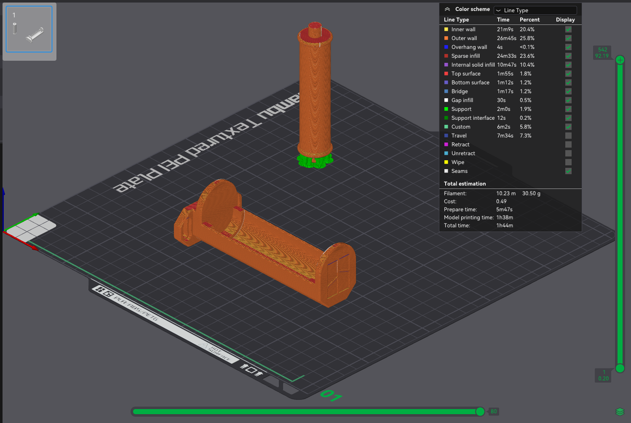Click the upper layer slider handle
This screenshot has width=631, height=423.
click(620, 60)
